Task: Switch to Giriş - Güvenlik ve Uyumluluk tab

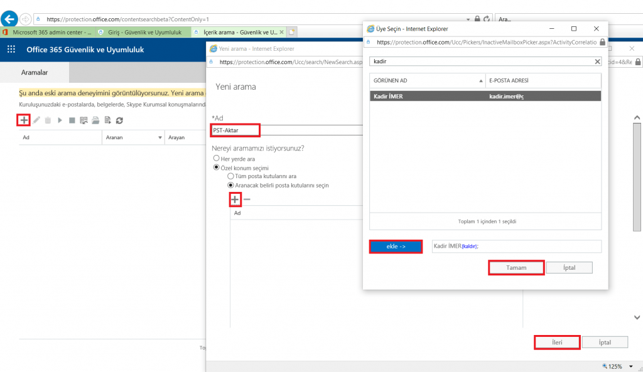Action: click(x=141, y=31)
